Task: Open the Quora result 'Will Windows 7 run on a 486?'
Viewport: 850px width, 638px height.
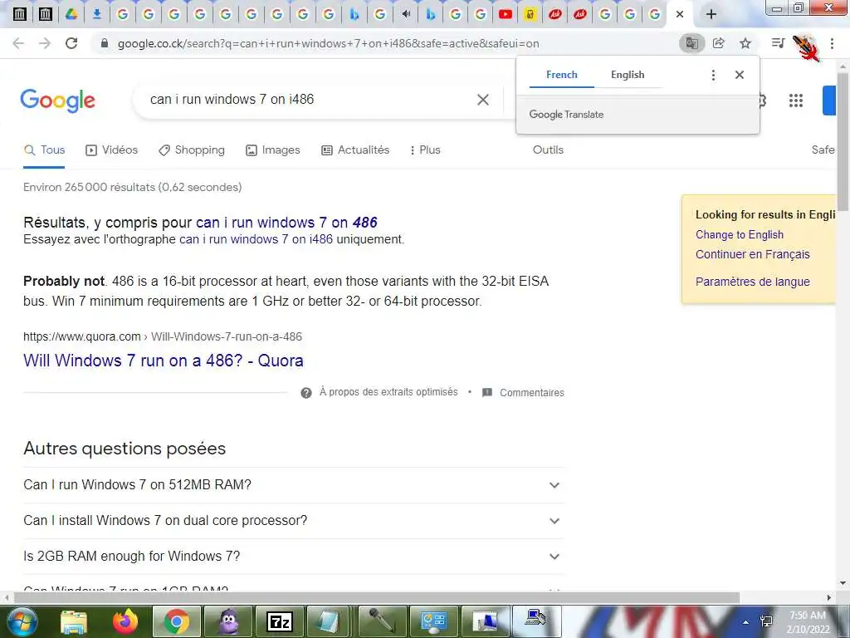Action: pyautogui.click(x=164, y=361)
